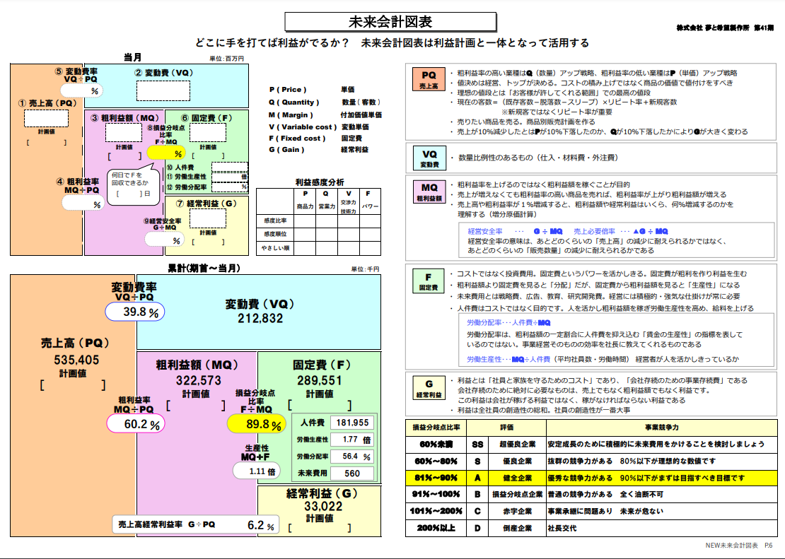
Task: Click the P 商品力 column header
Action: coord(305,201)
